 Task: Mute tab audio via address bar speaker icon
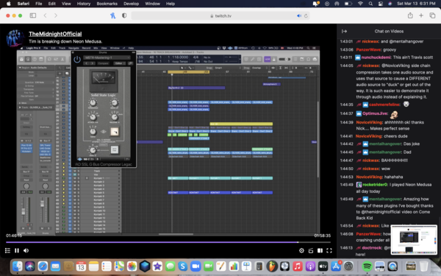[x=298, y=15]
